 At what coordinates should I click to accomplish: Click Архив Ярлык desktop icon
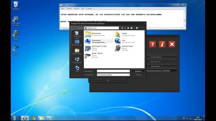[16, 50]
